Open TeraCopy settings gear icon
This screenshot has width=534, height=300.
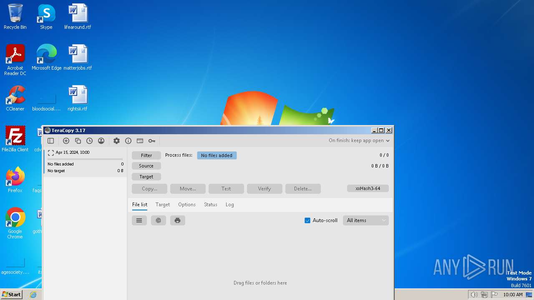tap(116, 141)
